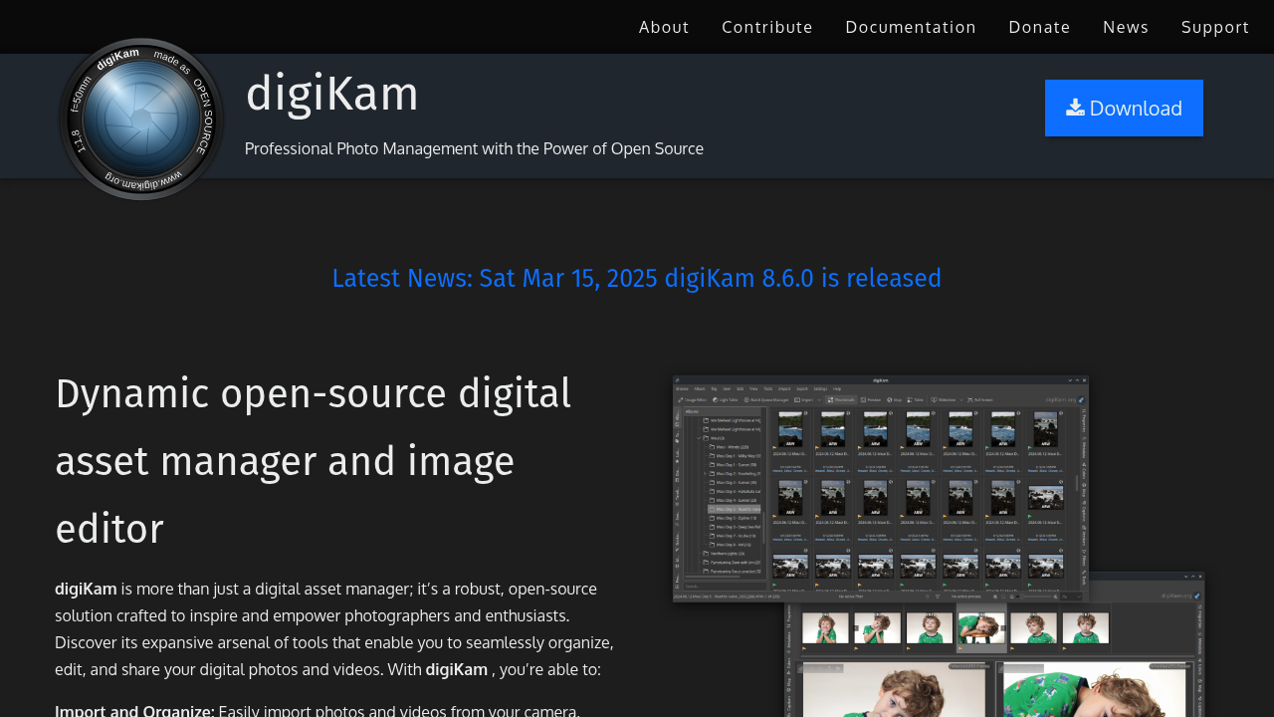This screenshot has width=1274, height=717.
Task: Open the digiKam 8.6.0 release news link
Action: point(637,278)
